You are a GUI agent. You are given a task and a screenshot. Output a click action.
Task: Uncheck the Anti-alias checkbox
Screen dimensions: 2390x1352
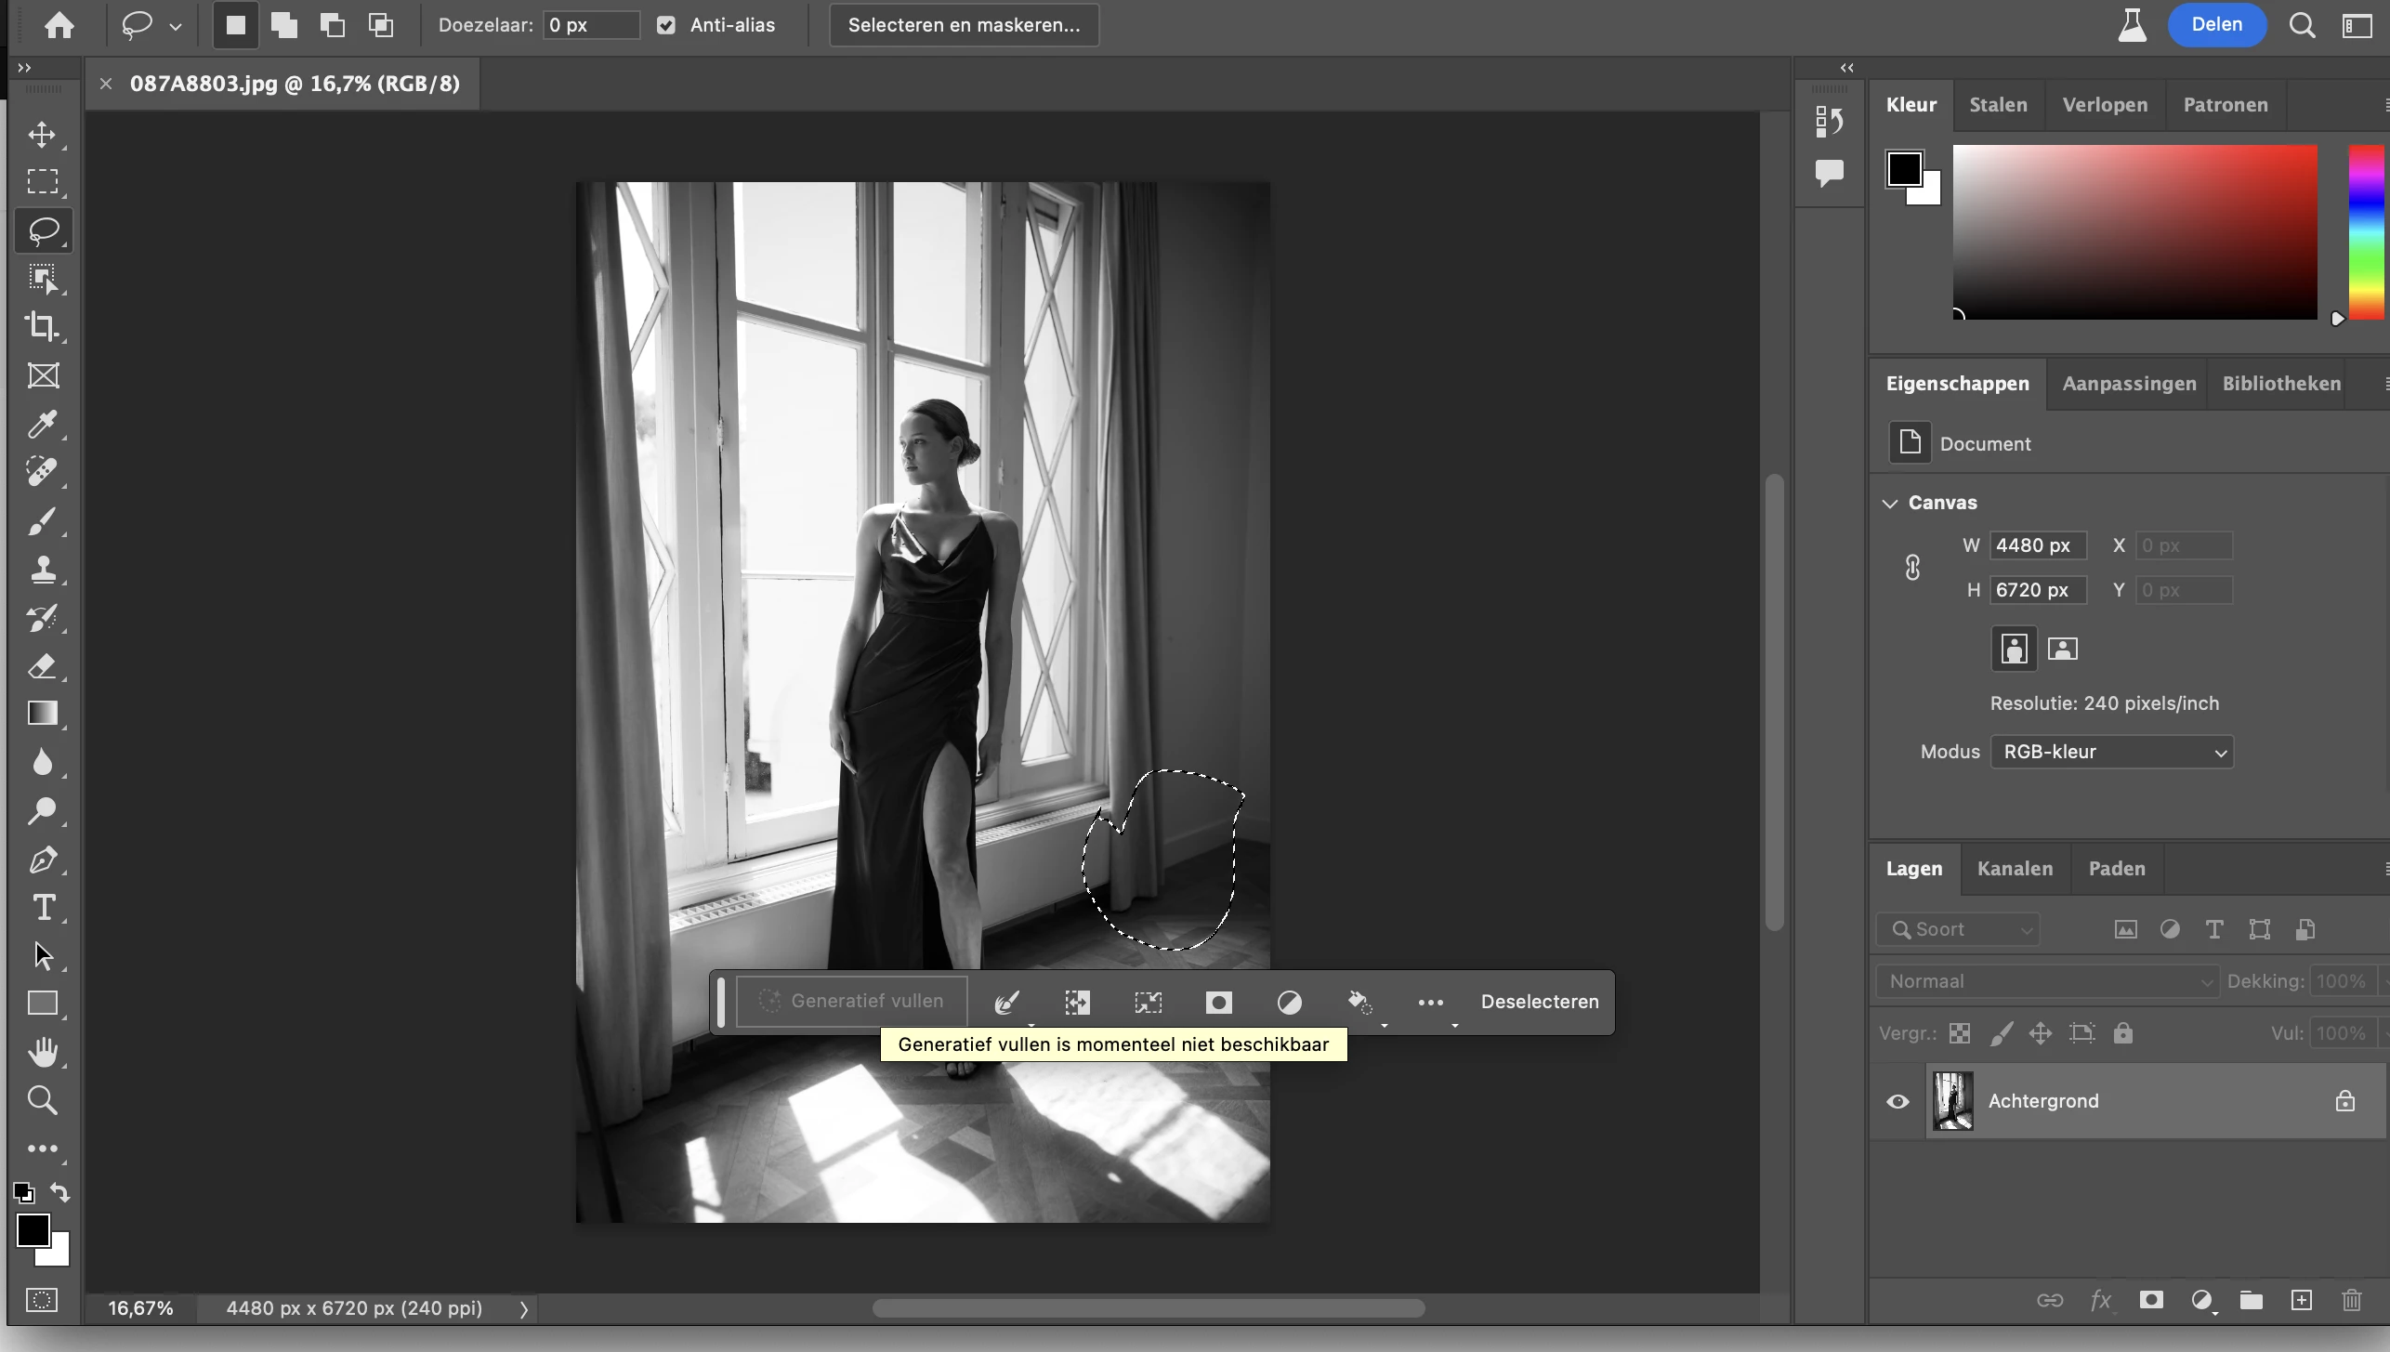(666, 25)
